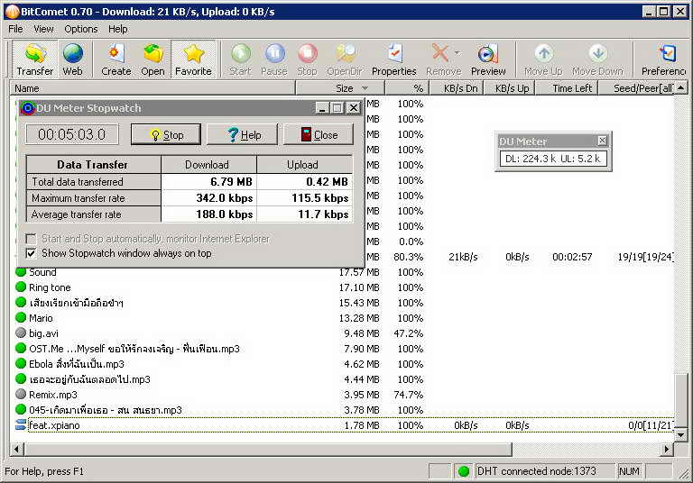Create a new torrent file
Image resolution: width=693 pixels, height=483 pixels.
[115, 59]
